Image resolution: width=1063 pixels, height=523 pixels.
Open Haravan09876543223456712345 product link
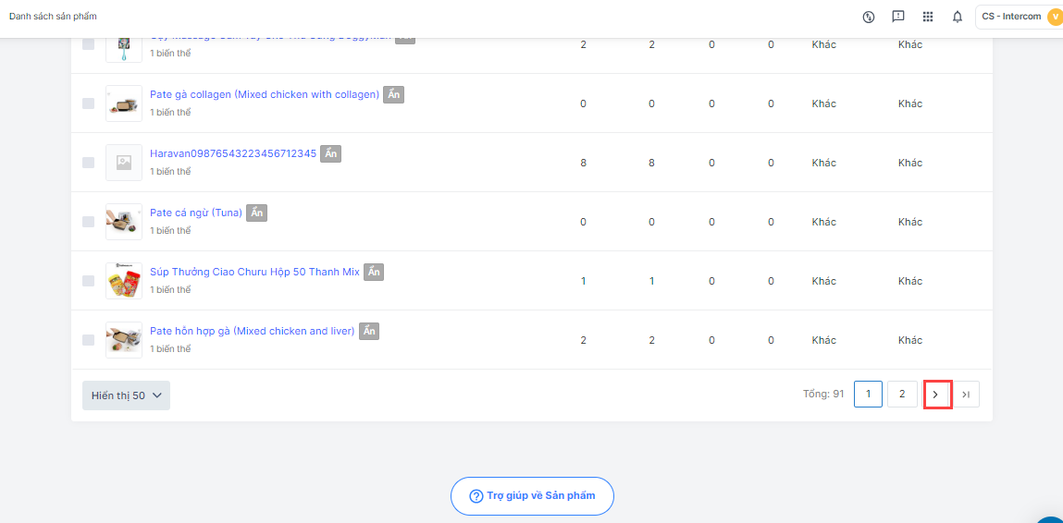(x=233, y=153)
